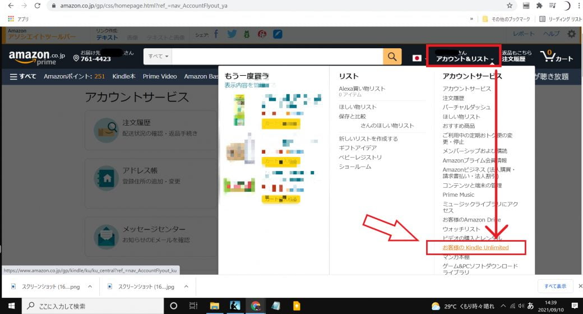The height and width of the screenshot is (314, 583).
Task: Open ヘルプ in the associate toolbar
Action: click(x=552, y=34)
